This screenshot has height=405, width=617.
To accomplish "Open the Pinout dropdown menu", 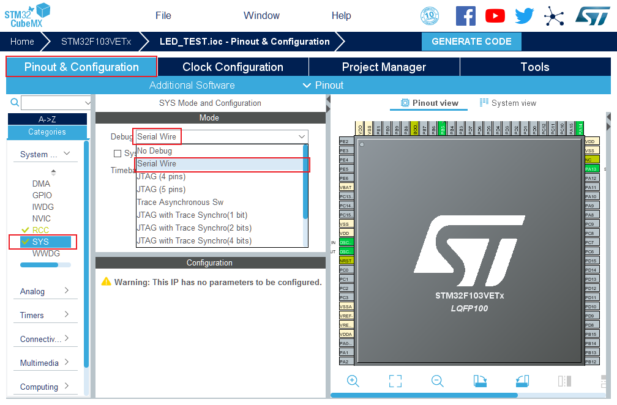I will point(323,85).
